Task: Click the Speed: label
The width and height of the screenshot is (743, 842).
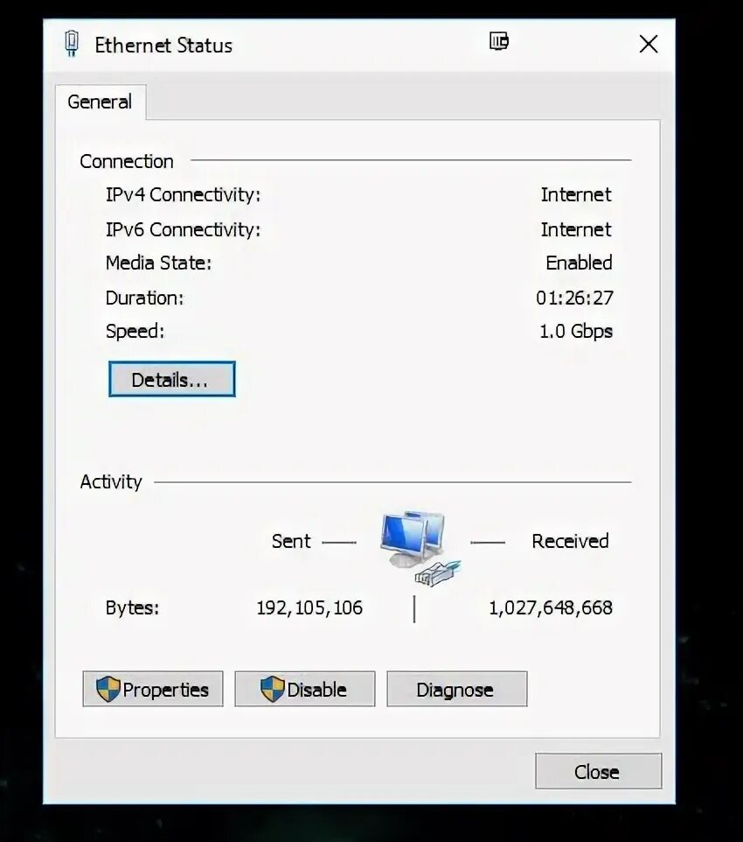Action: click(x=135, y=332)
